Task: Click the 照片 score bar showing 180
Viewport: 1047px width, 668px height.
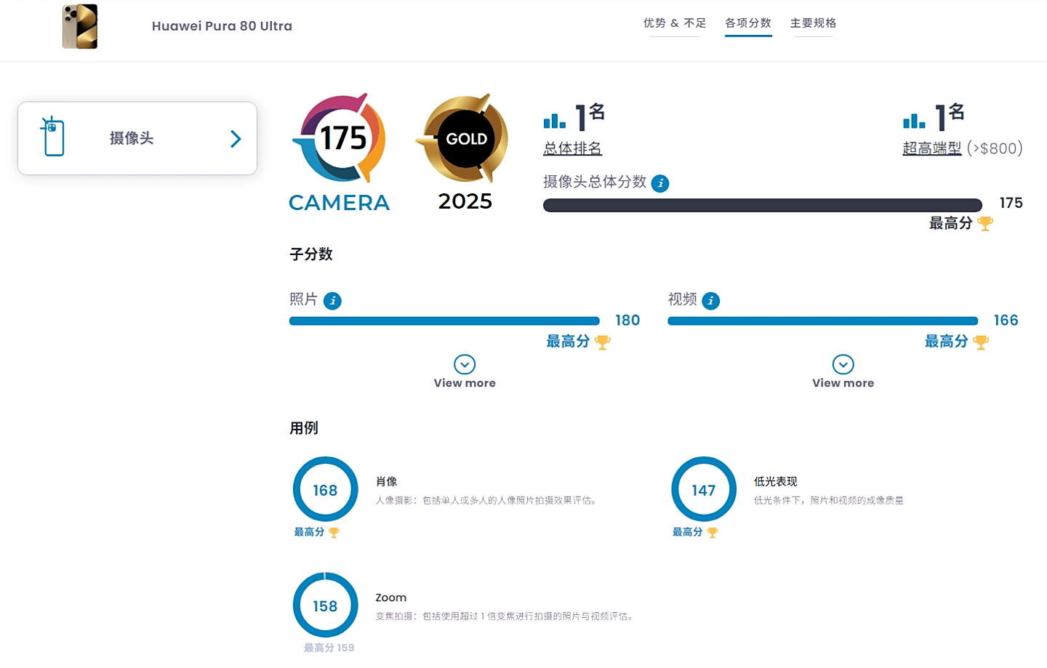Action: [x=444, y=321]
